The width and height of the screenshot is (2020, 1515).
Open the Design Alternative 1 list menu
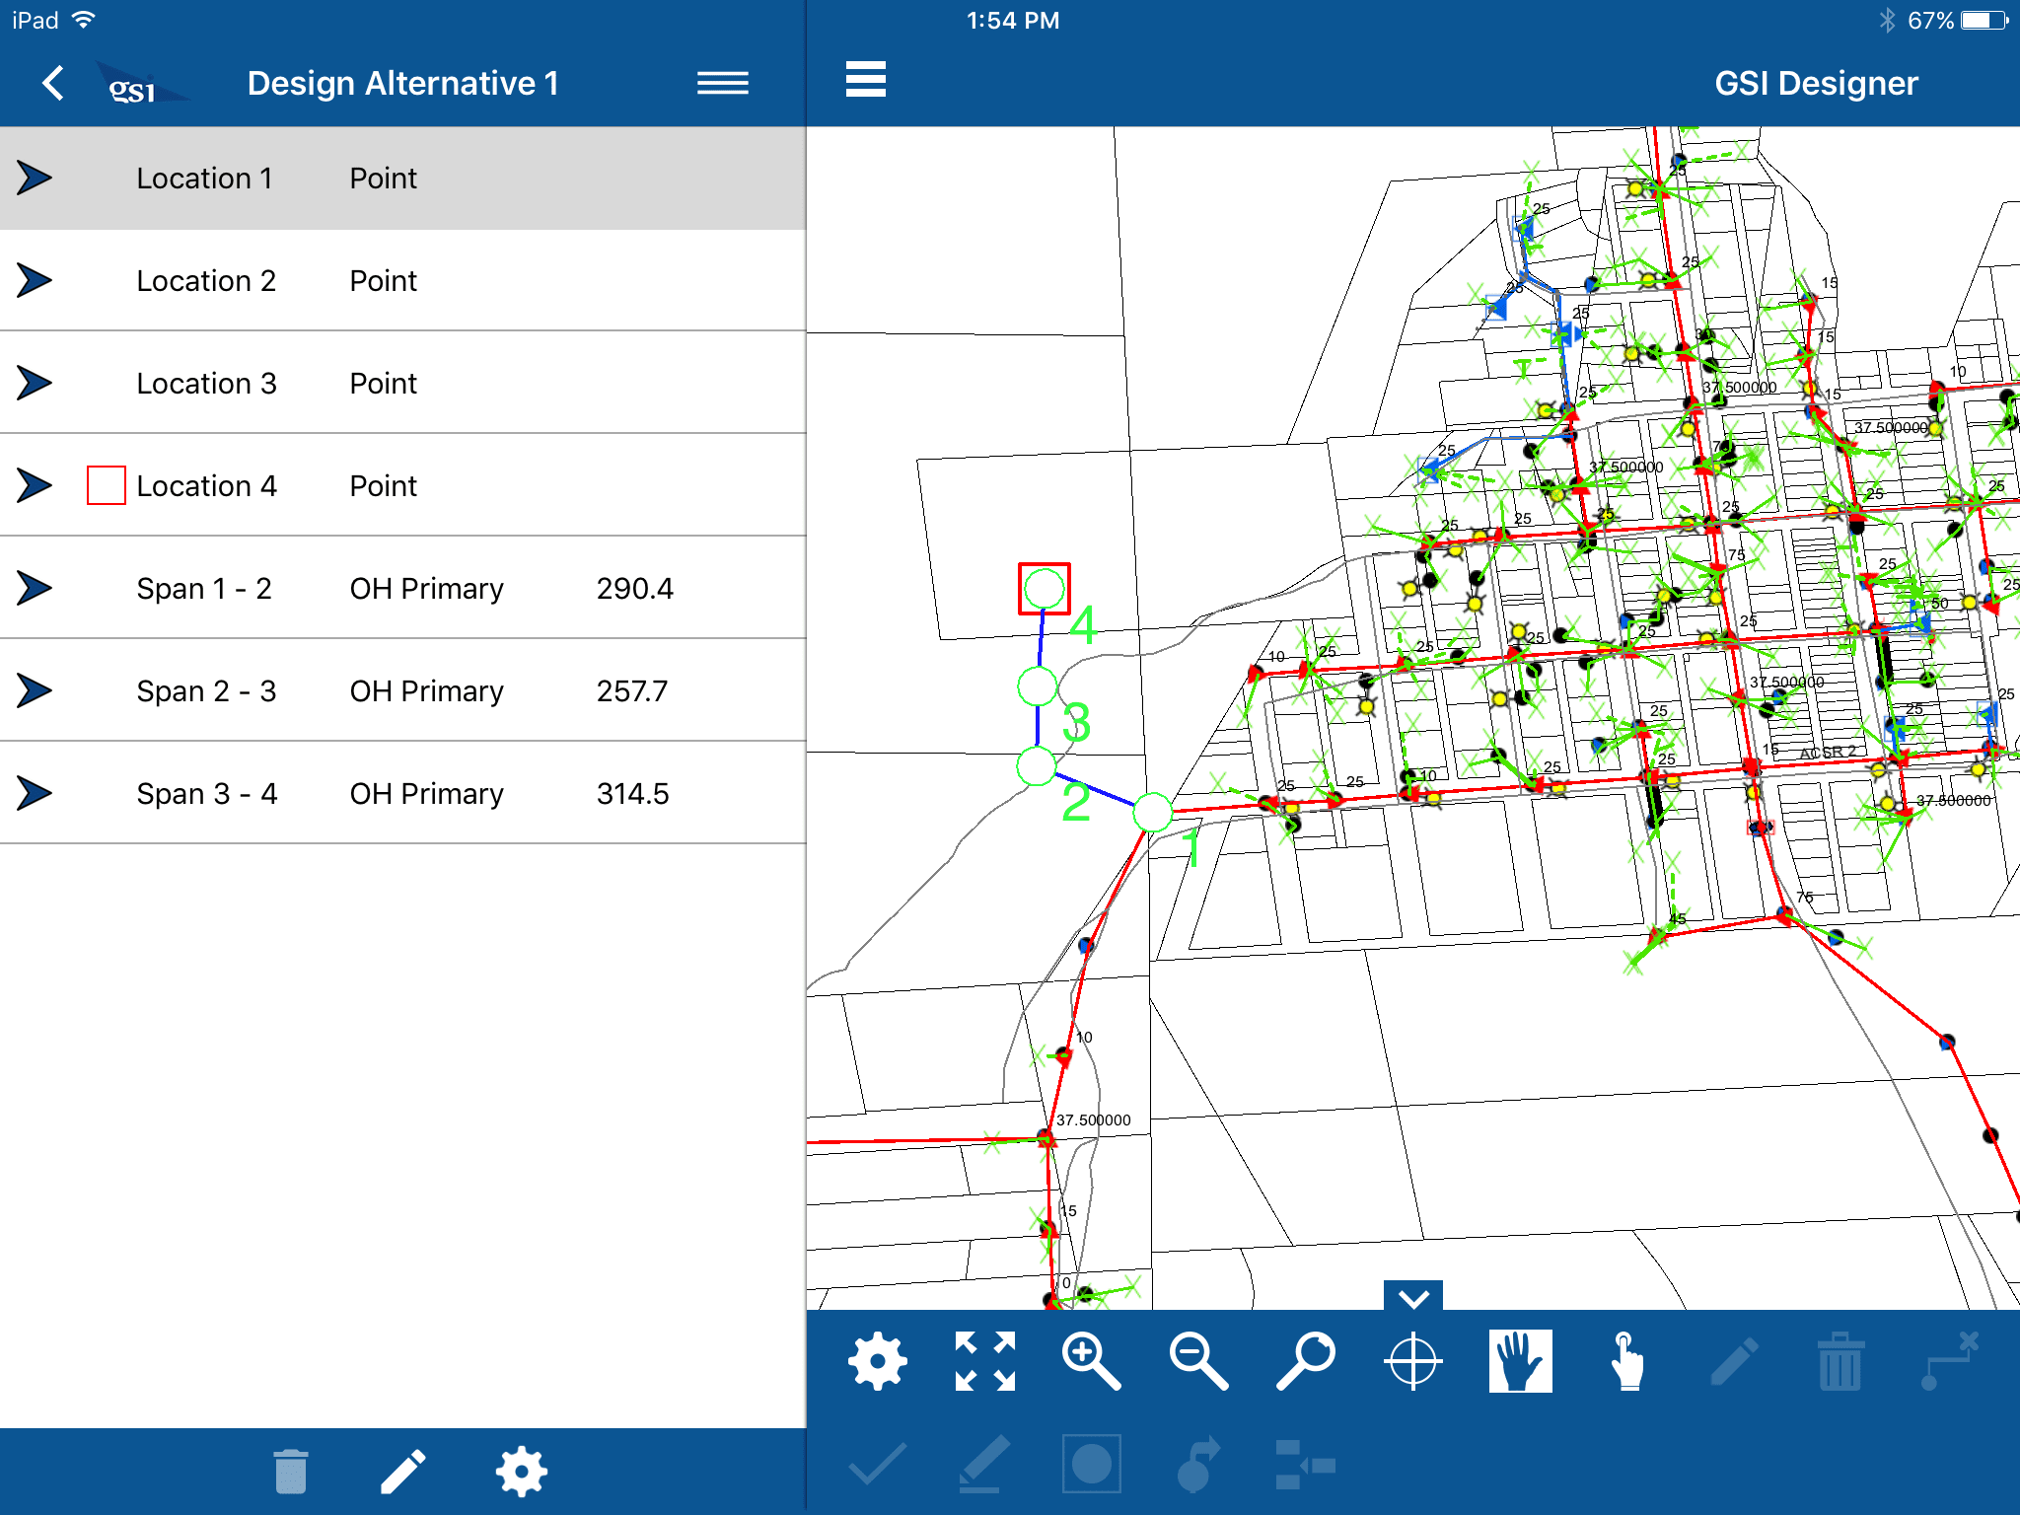[722, 83]
